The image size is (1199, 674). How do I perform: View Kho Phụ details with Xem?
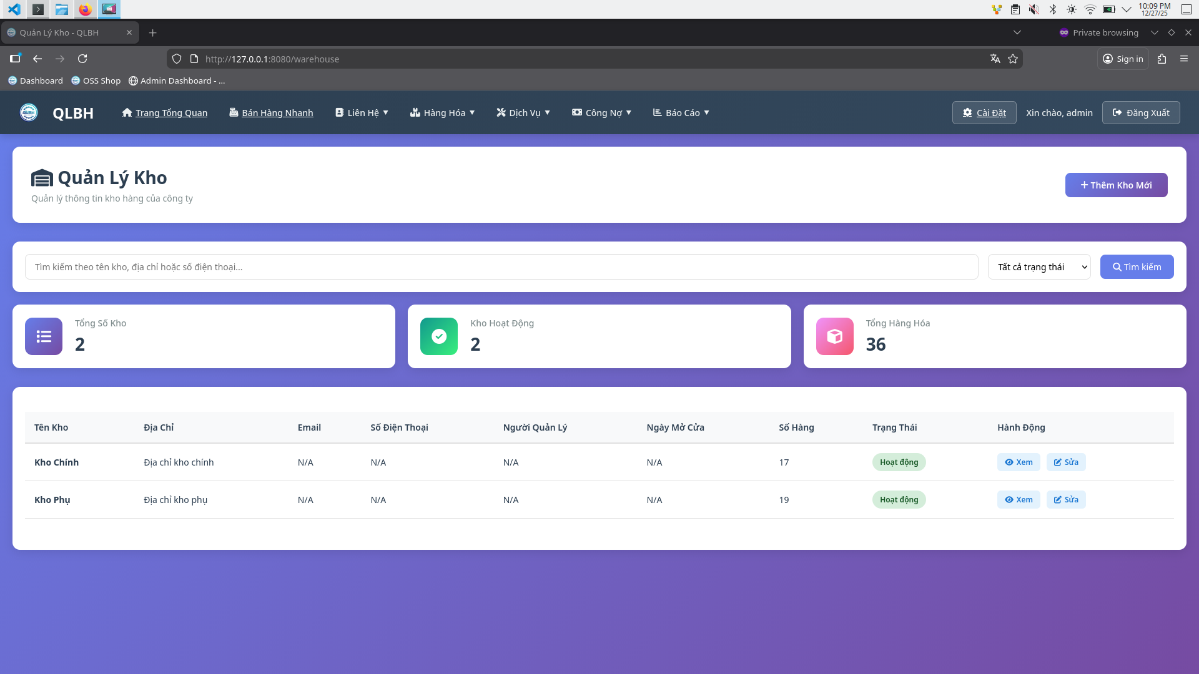[x=1018, y=500]
